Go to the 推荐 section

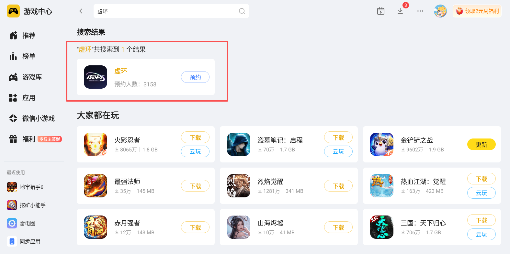[22, 36]
